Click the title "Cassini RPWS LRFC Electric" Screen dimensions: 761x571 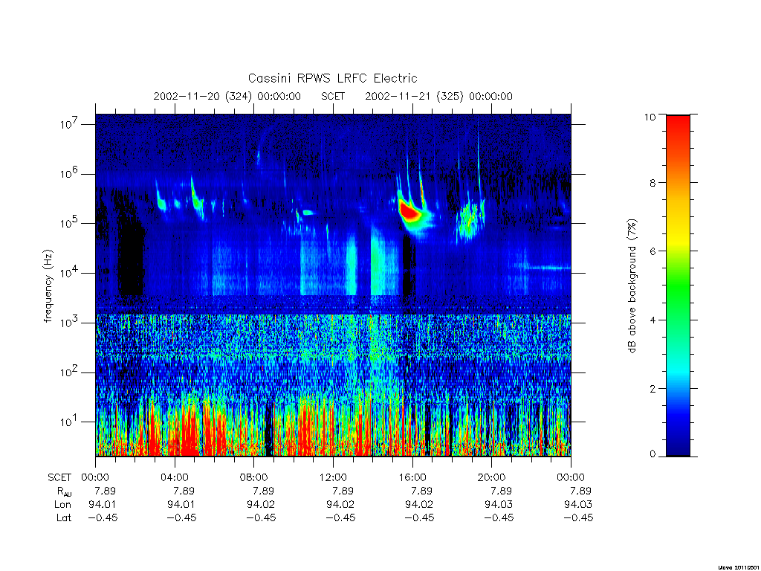tap(332, 78)
